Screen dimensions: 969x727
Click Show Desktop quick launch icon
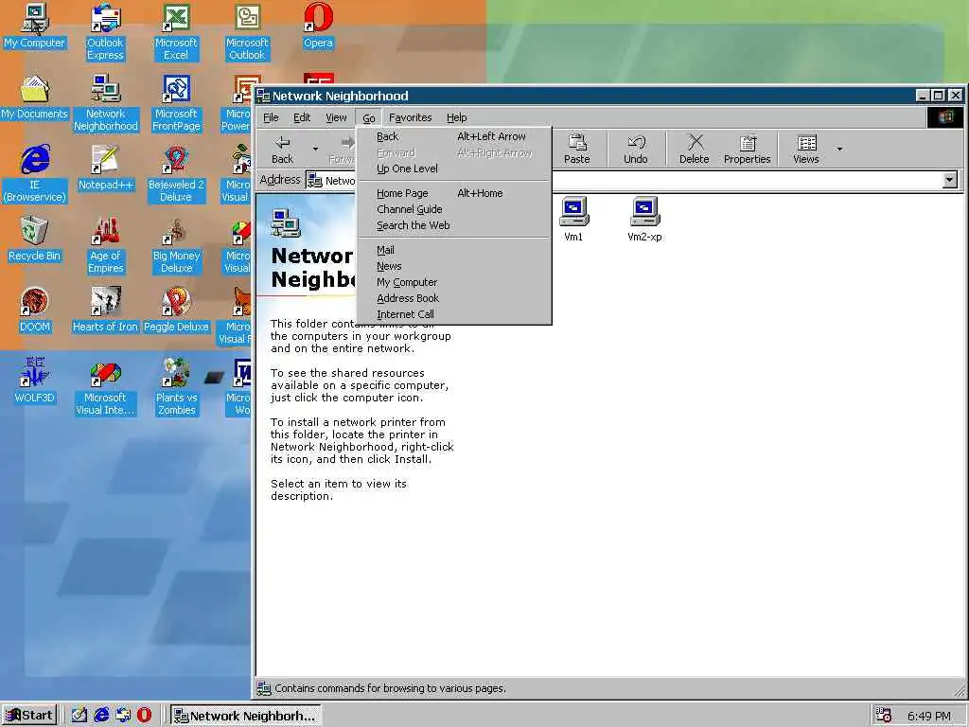79,716
